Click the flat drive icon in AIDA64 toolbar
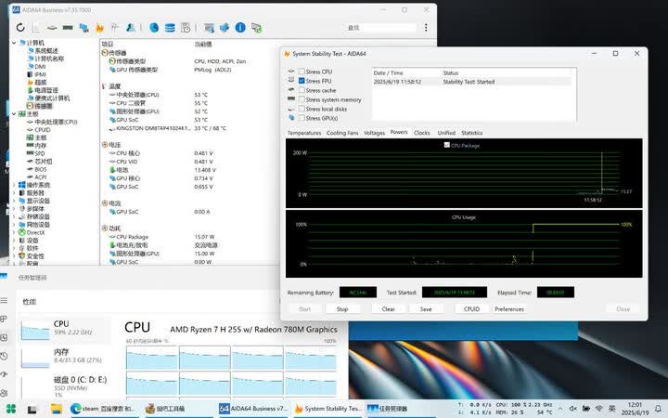The height and width of the screenshot is (418, 668). click(52, 28)
